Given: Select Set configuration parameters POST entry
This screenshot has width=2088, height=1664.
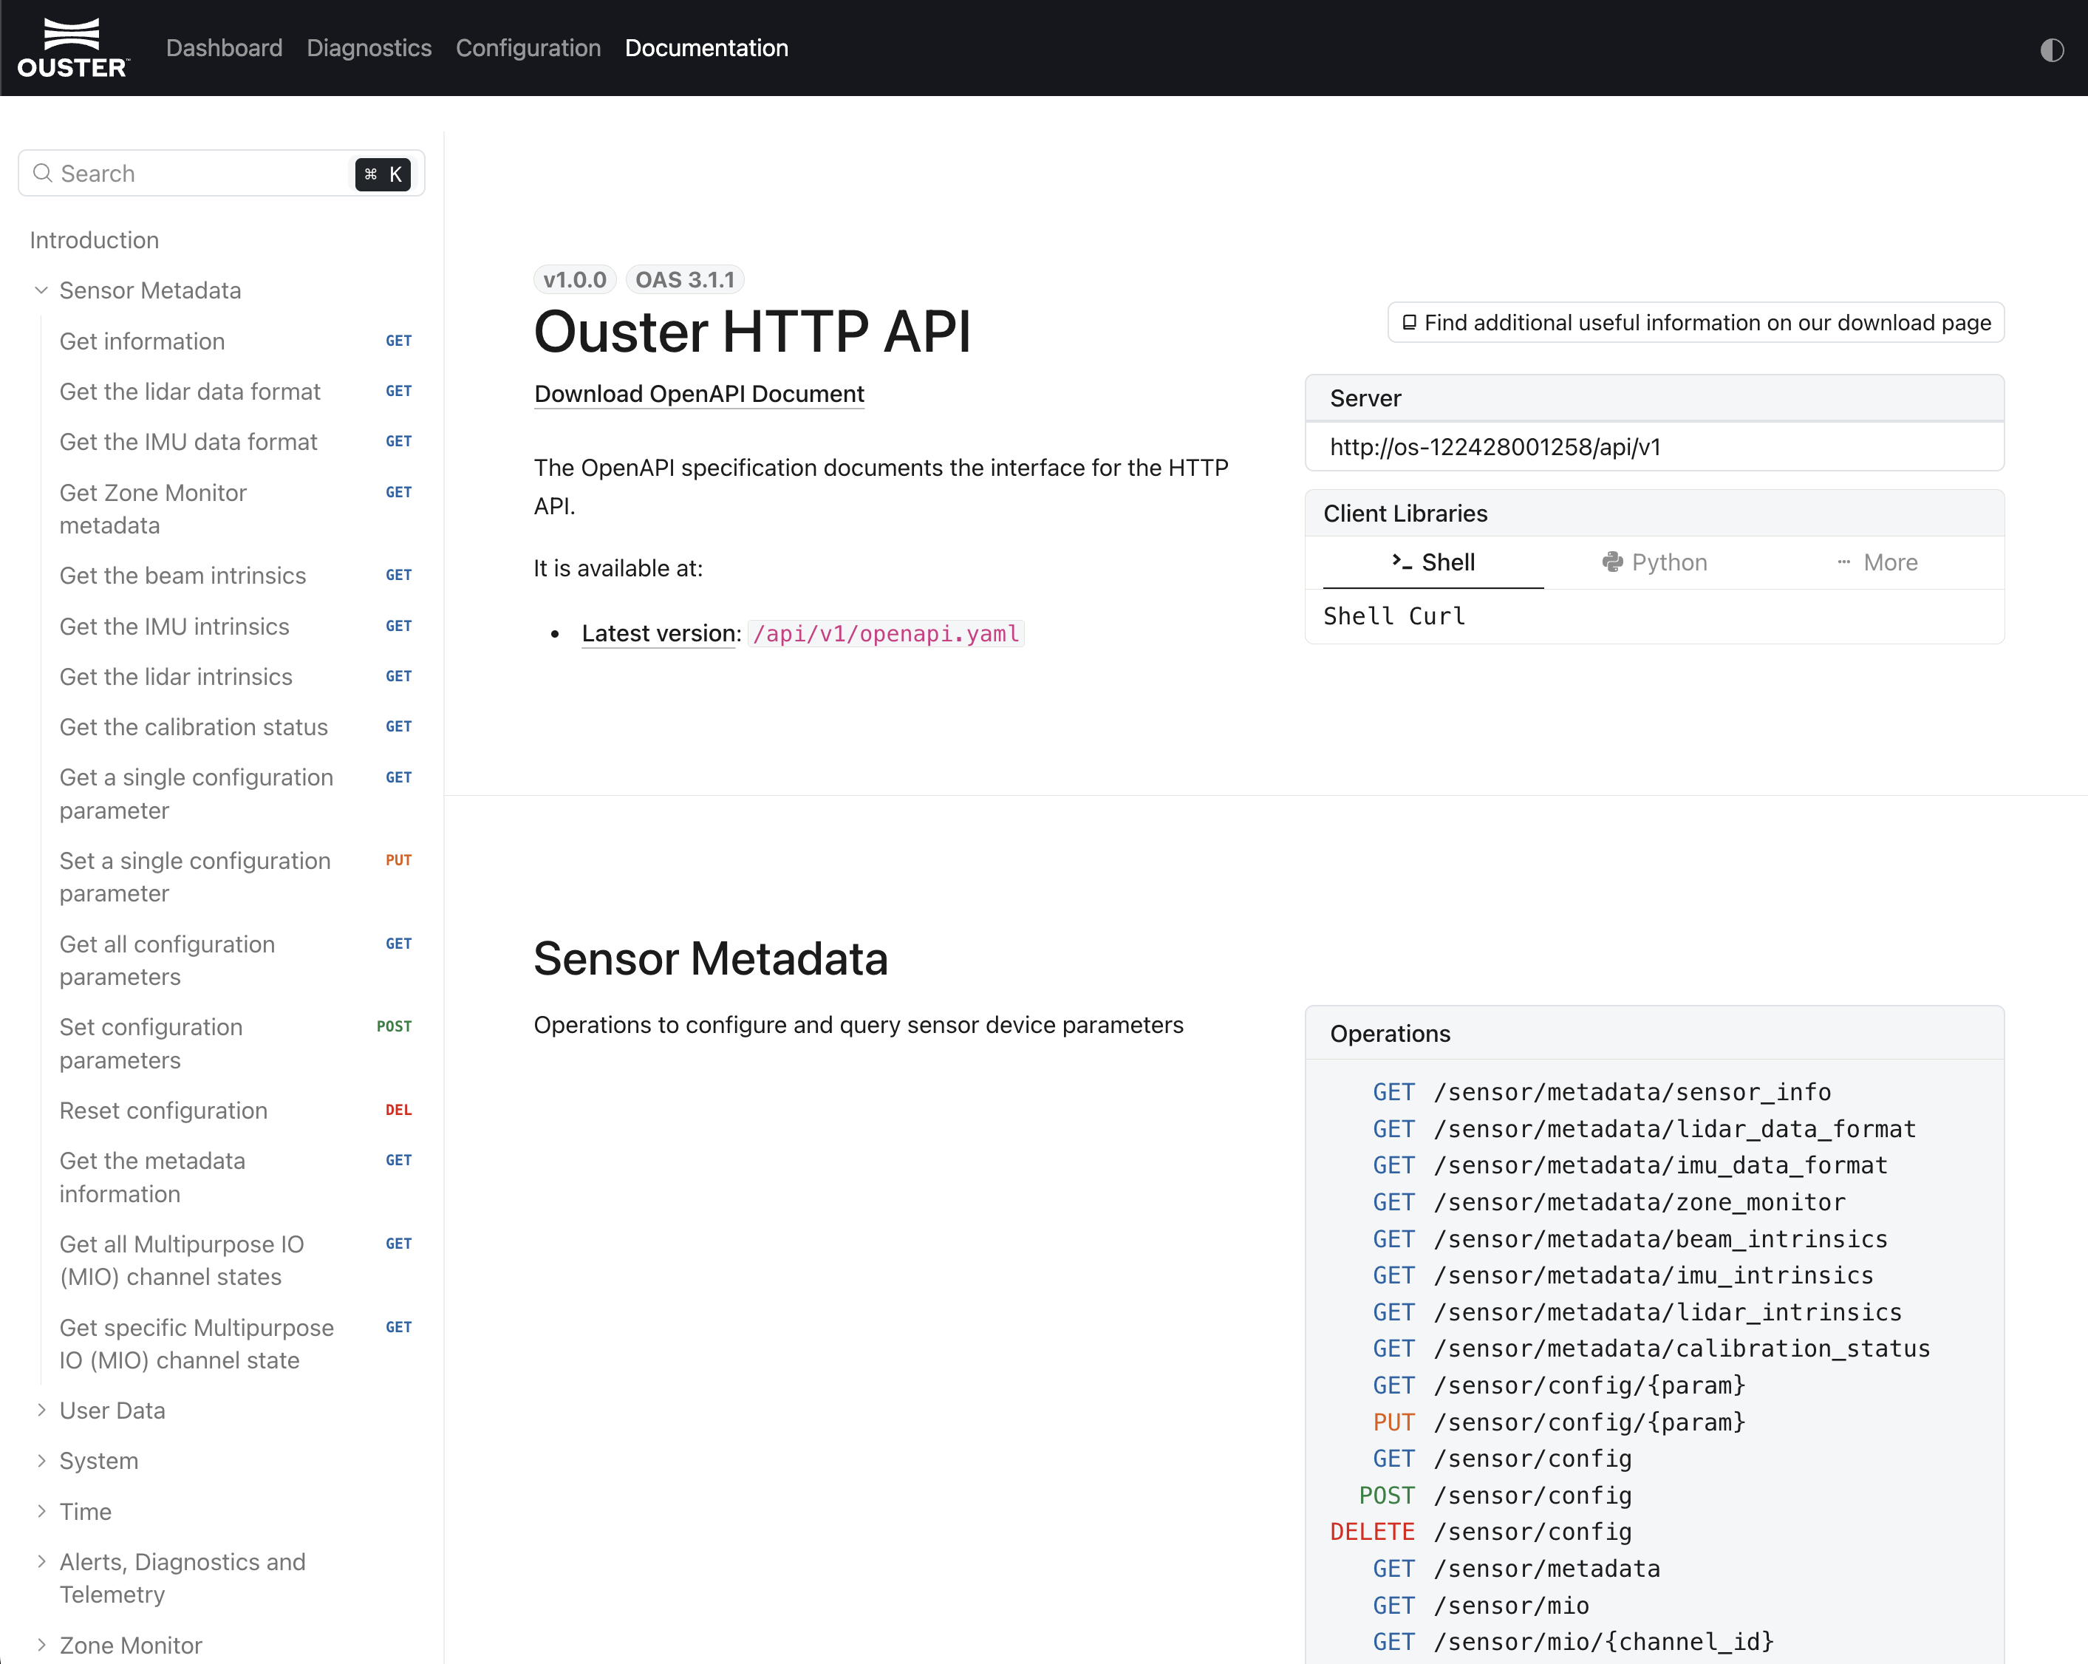Looking at the screenshot, I should (x=236, y=1044).
